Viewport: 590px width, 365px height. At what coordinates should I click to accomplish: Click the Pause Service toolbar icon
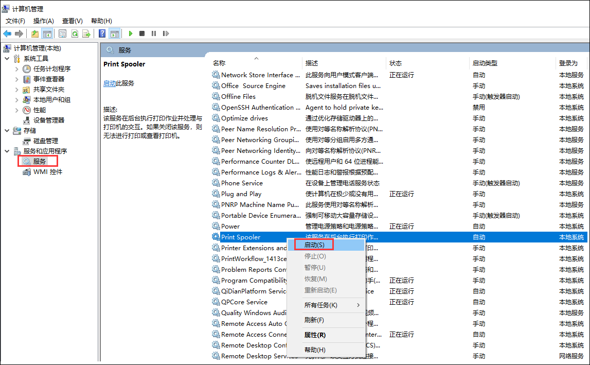pos(154,33)
